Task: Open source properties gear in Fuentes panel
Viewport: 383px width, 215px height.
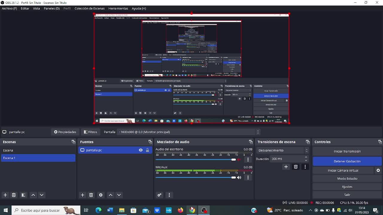Action: coord(101,195)
